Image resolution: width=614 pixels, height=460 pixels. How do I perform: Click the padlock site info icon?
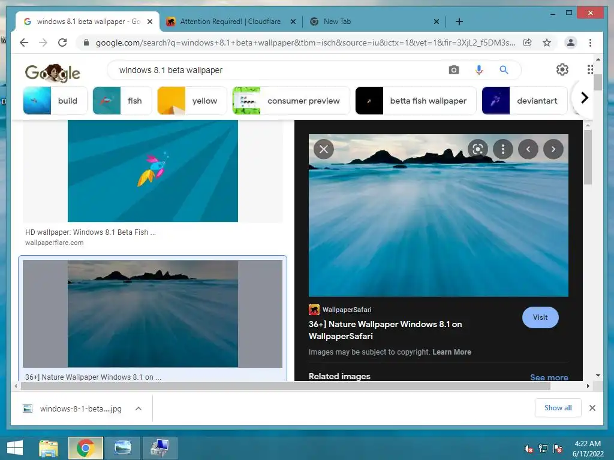tap(86, 43)
